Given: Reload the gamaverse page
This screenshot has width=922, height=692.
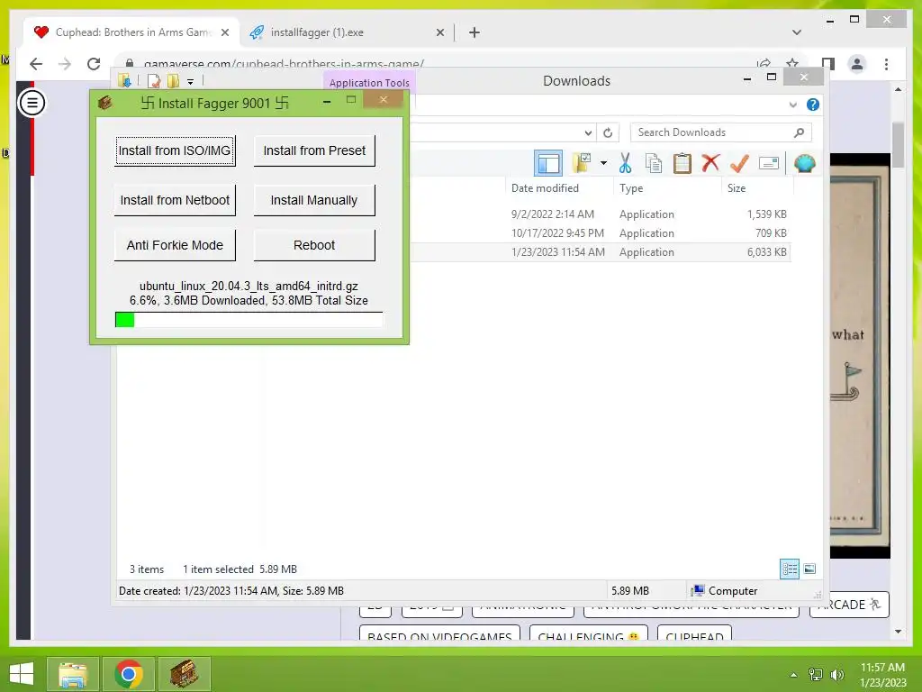Looking at the screenshot, I should point(94,64).
